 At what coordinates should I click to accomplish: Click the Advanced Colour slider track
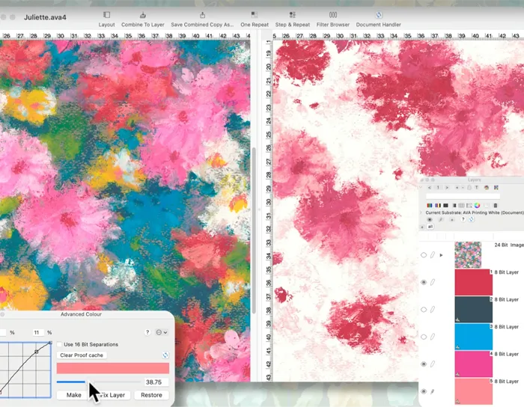[99, 382]
